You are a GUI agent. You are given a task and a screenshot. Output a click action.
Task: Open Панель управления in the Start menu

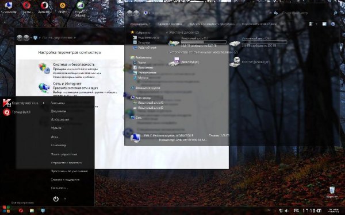(64, 154)
